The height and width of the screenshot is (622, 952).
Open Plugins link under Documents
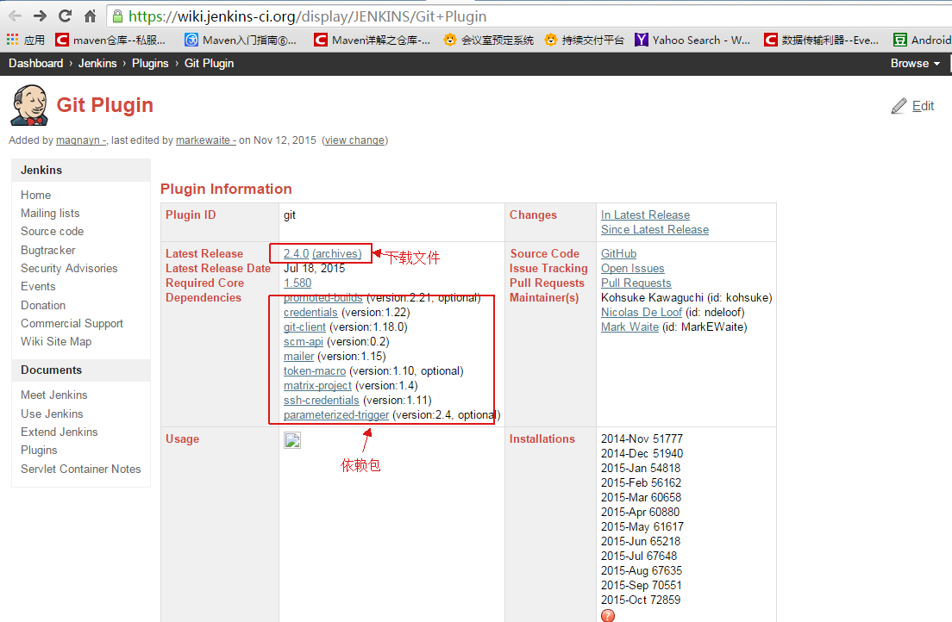tap(39, 451)
